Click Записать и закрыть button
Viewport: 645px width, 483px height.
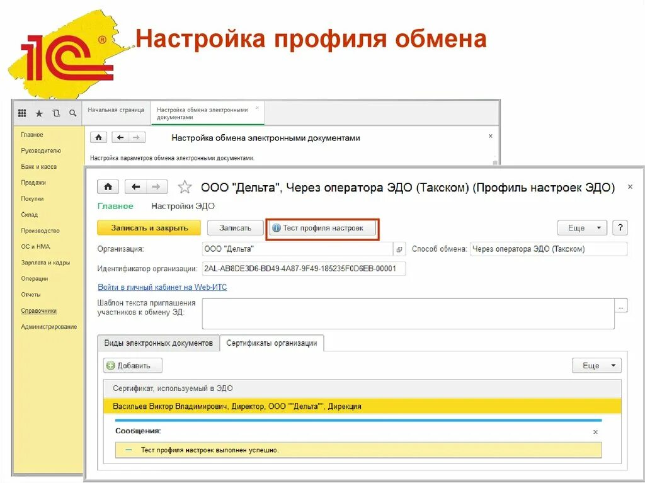(x=149, y=228)
